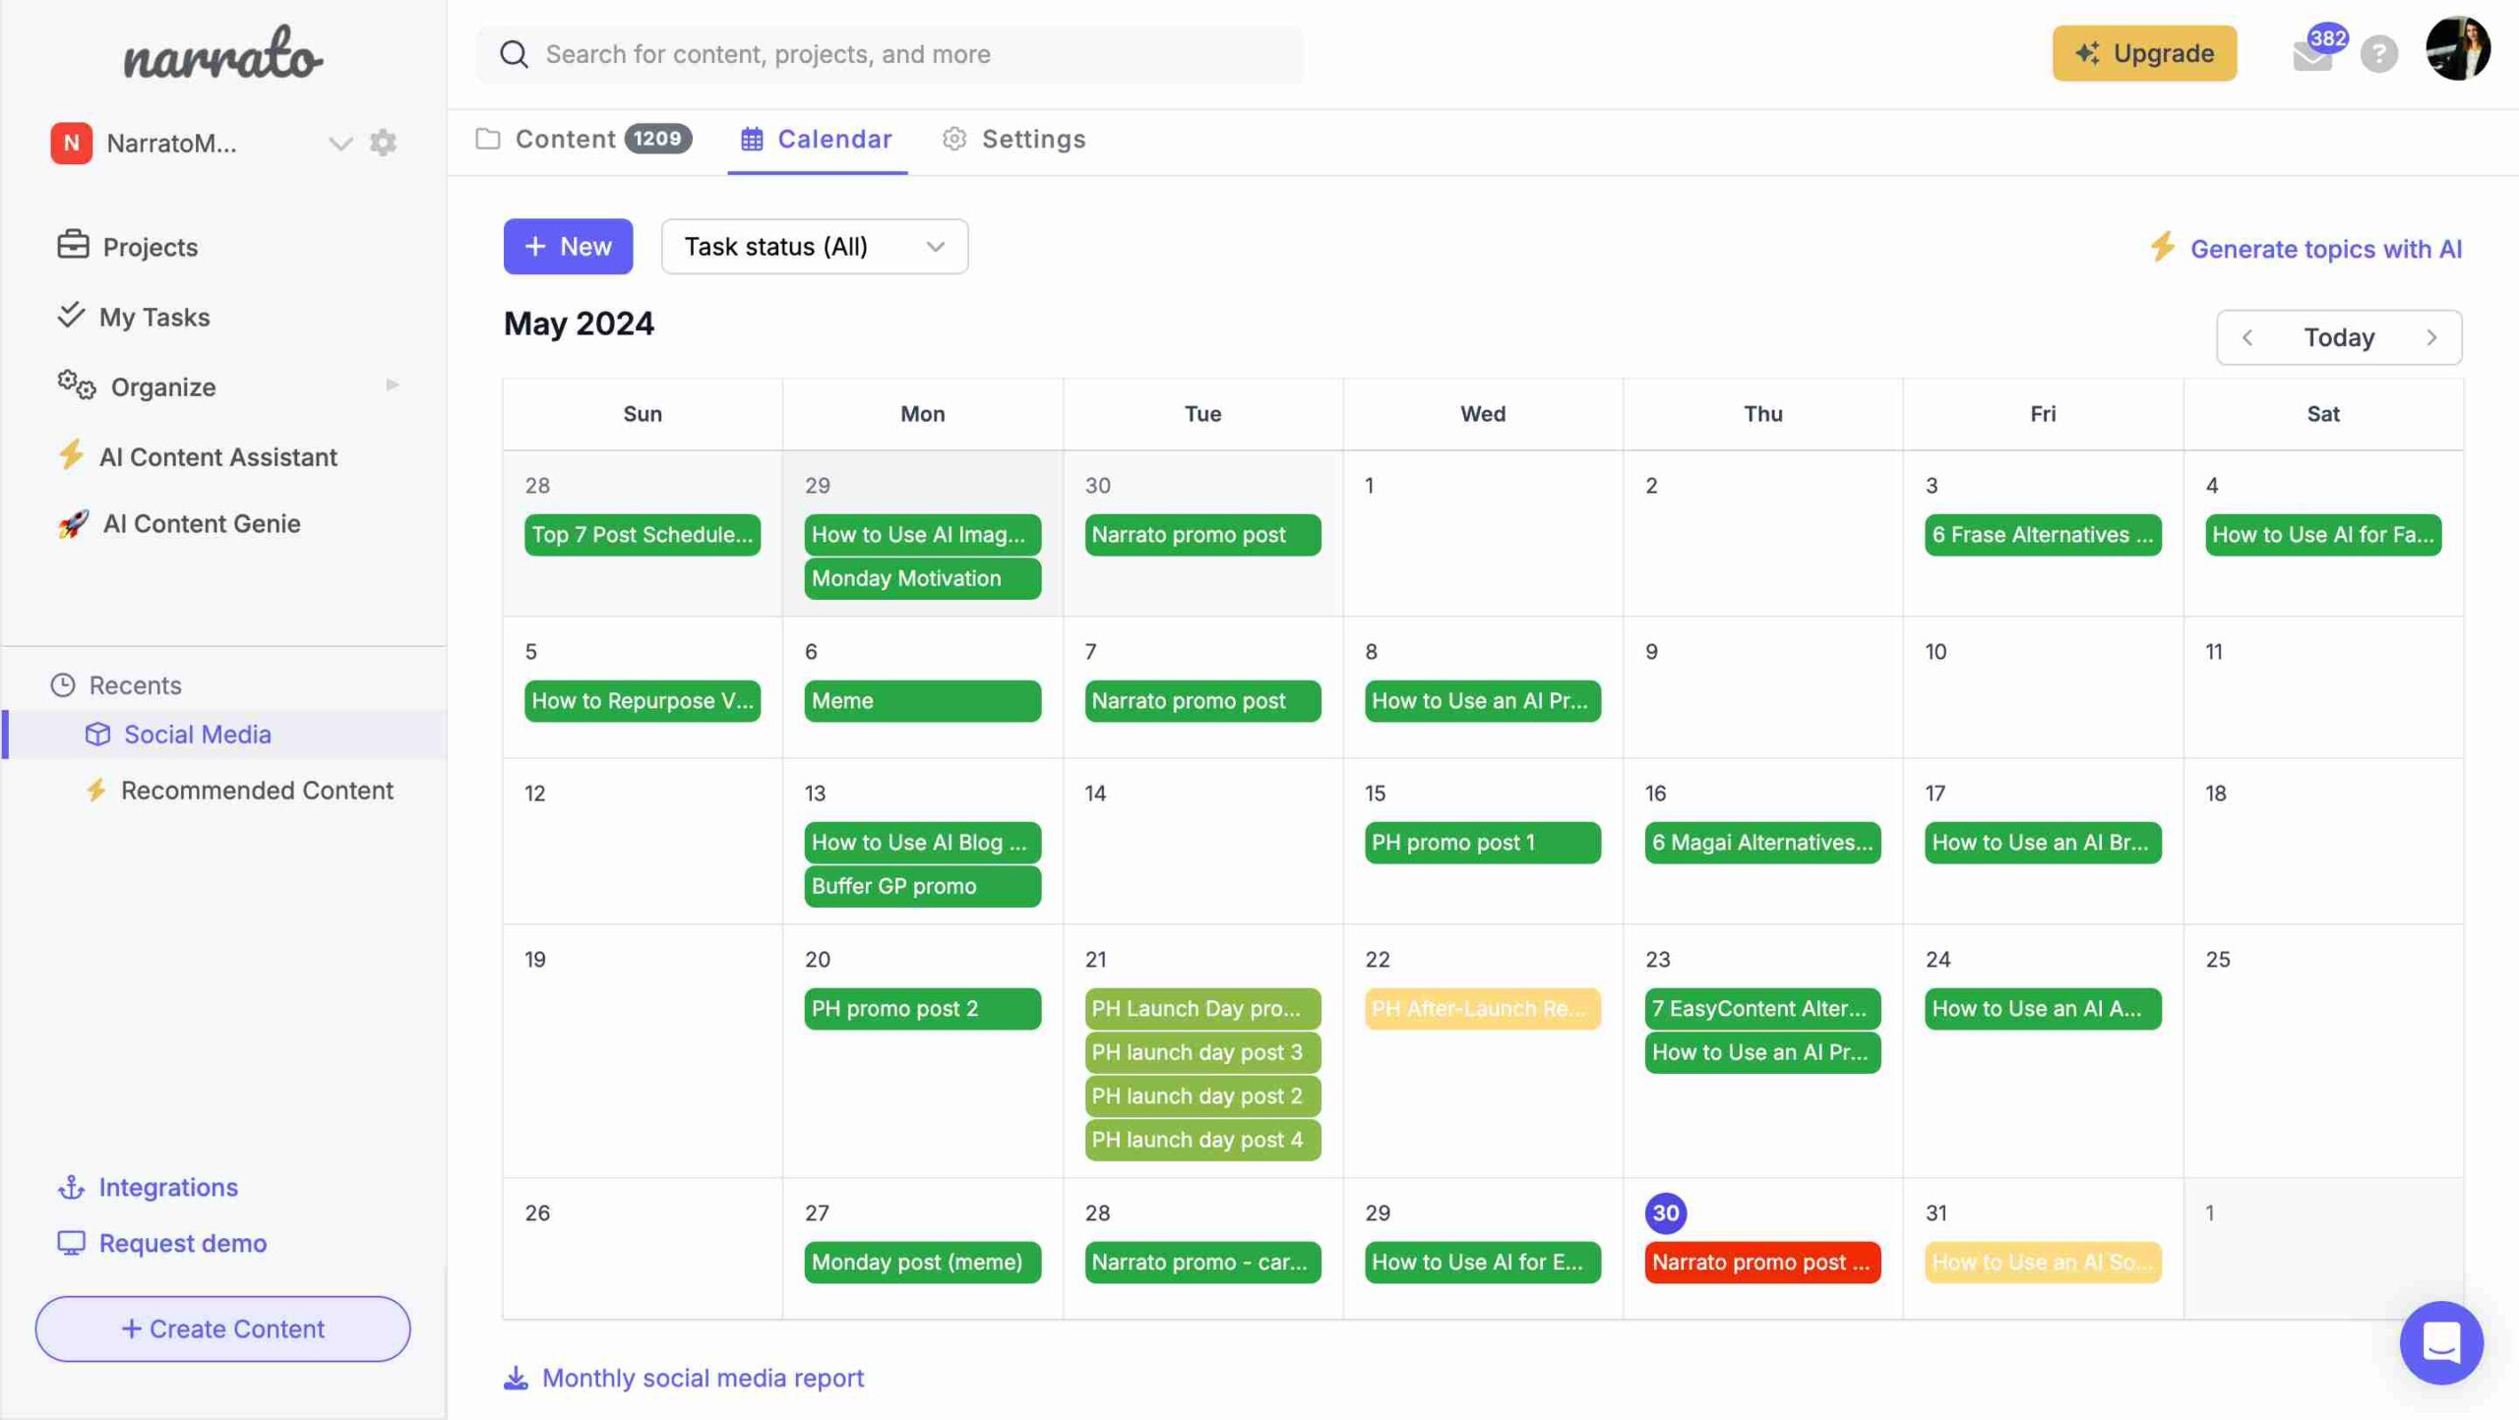
Task: Click the Monthly social media report link
Action: pyautogui.click(x=703, y=1377)
